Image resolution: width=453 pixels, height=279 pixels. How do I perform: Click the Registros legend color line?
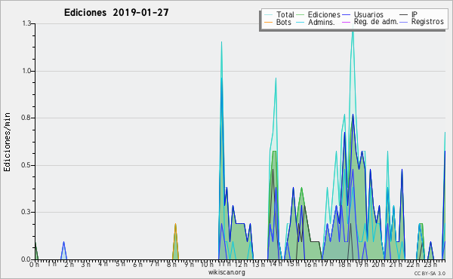(x=404, y=22)
